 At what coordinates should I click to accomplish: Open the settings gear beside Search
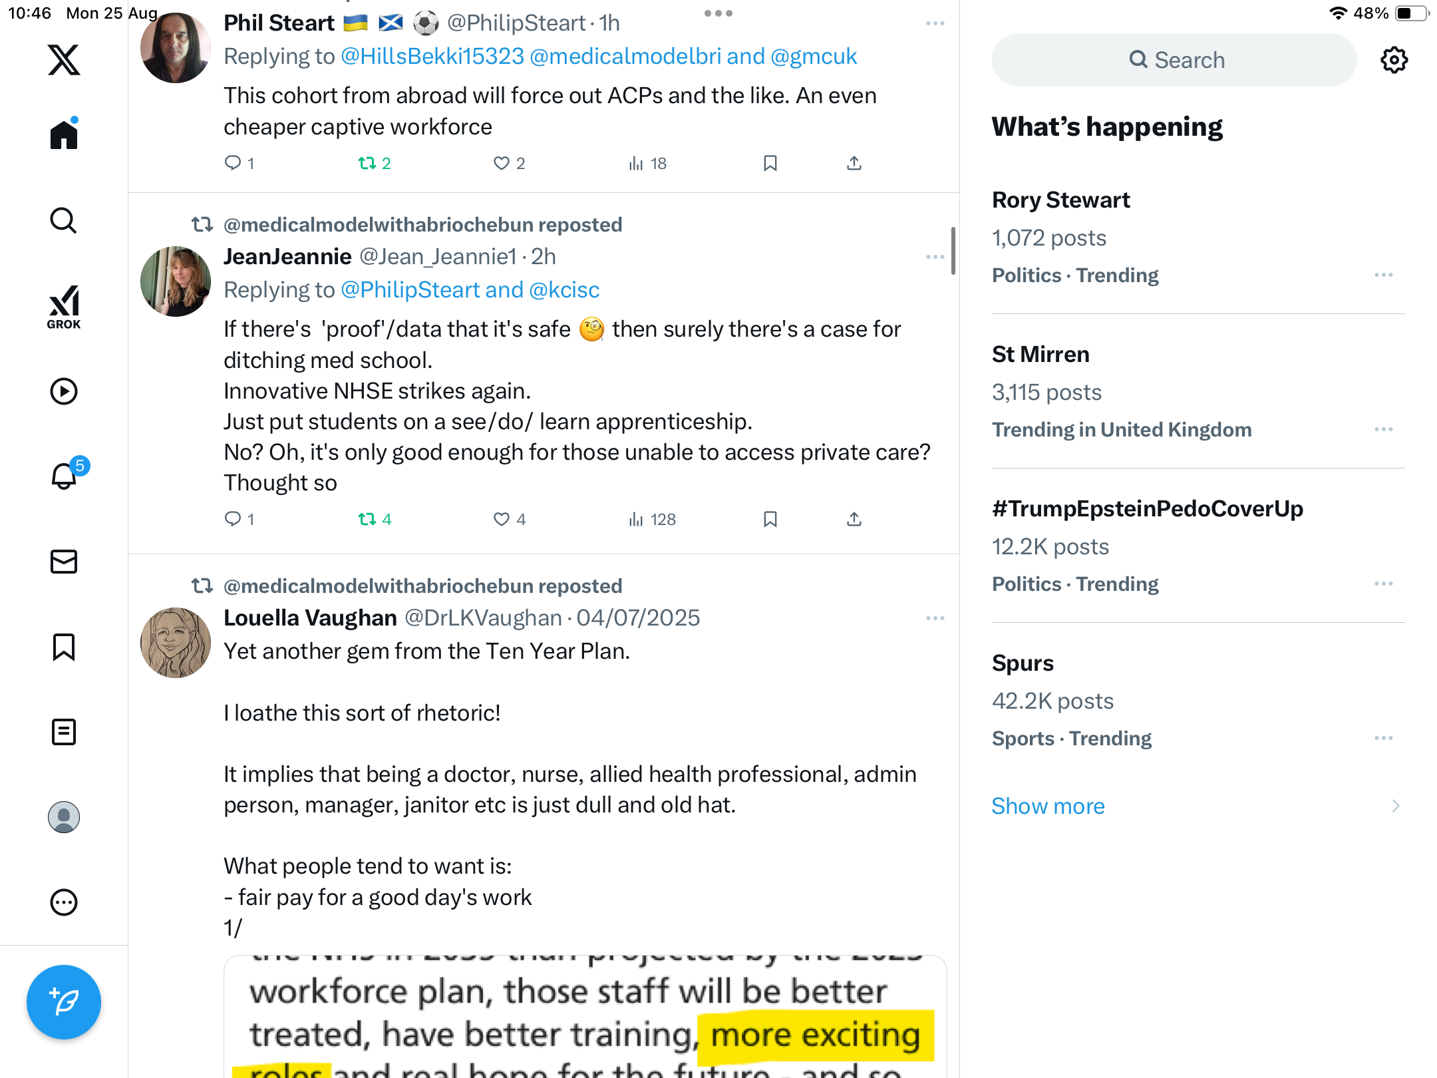point(1394,60)
